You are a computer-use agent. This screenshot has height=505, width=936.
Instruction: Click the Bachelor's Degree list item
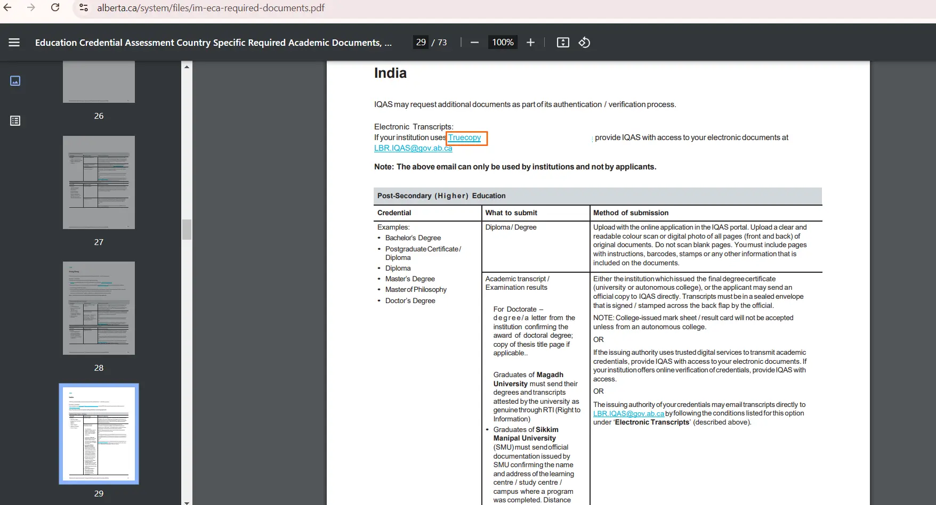[413, 238]
